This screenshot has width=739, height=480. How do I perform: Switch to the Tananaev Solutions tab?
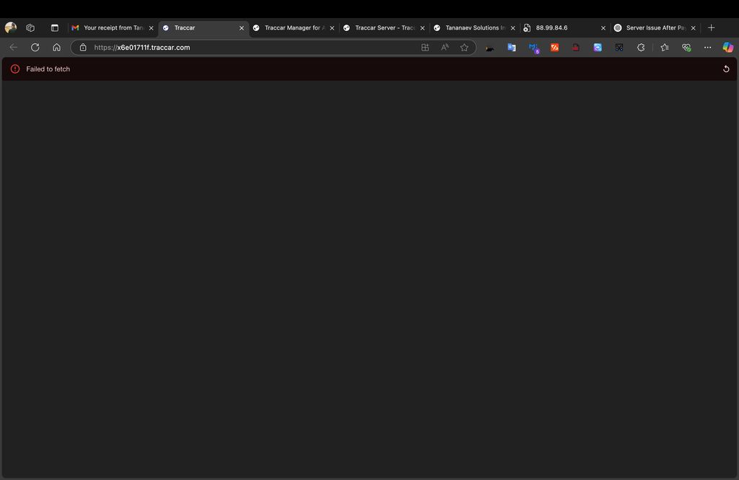tap(474, 28)
